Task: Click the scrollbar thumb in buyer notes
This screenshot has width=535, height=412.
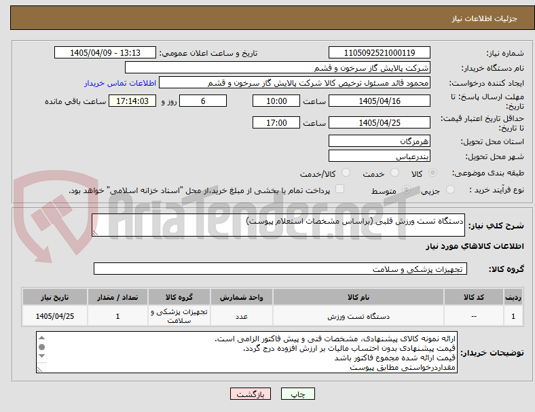Action: [x=41, y=347]
